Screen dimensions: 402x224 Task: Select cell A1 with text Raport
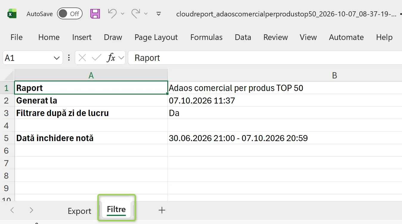[91, 88]
